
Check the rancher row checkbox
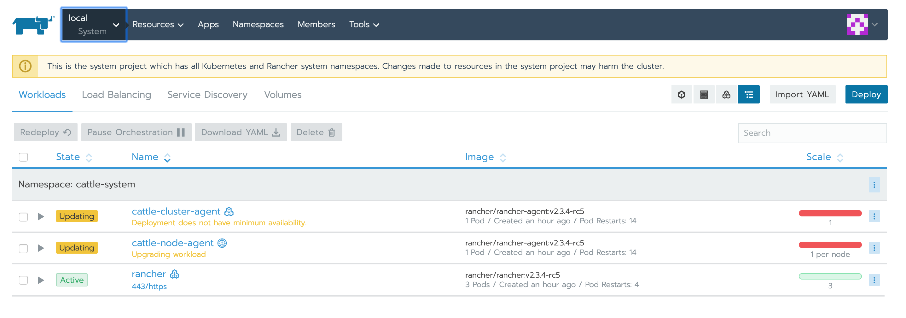tap(23, 280)
